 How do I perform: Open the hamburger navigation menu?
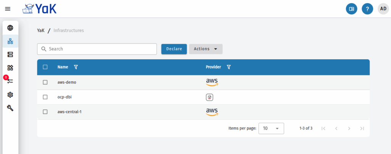[8, 9]
